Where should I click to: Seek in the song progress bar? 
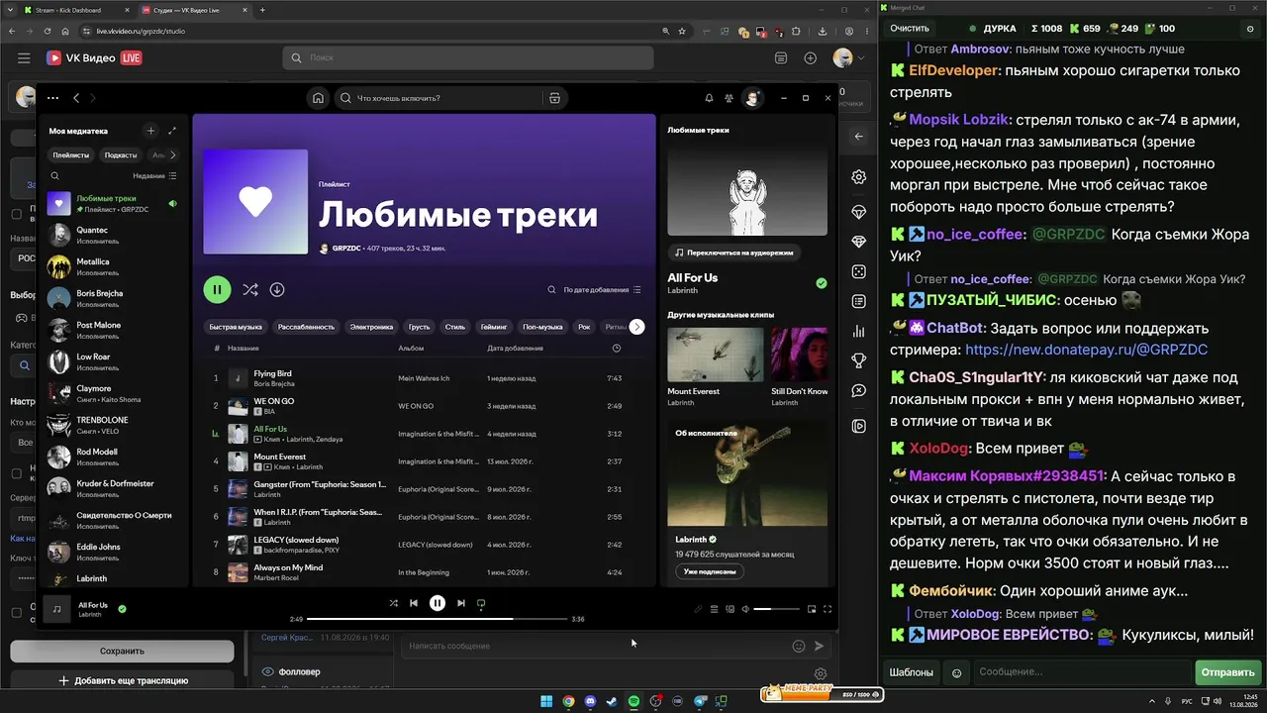click(x=438, y=619)
